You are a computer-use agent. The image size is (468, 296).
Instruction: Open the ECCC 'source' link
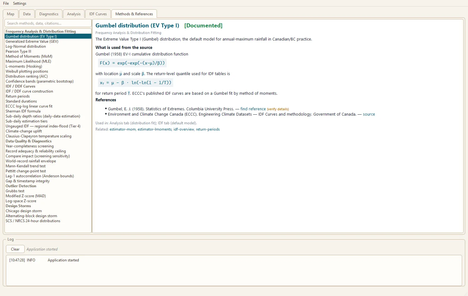369,114
